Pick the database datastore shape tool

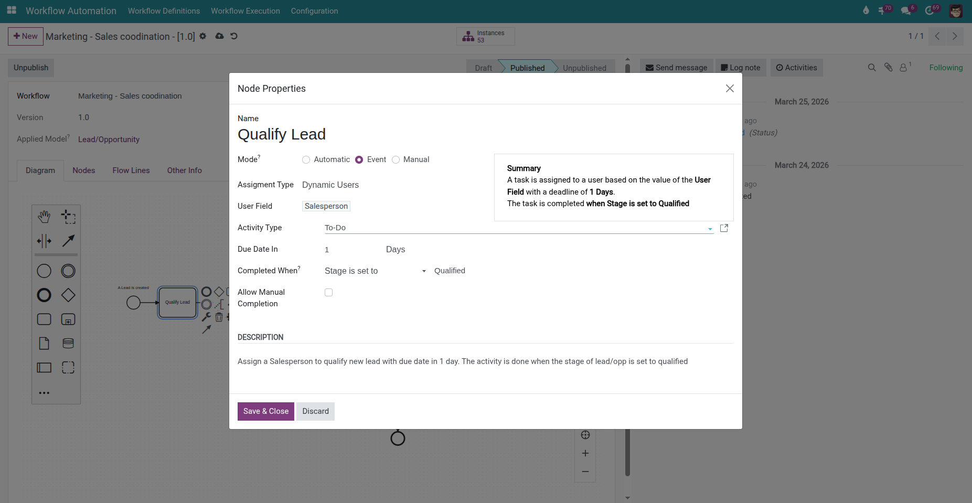(68, 343)
